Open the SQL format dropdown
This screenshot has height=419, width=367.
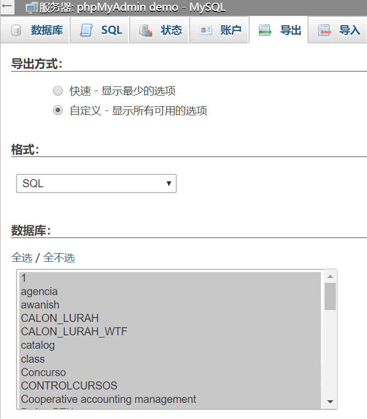click(96, 183)
